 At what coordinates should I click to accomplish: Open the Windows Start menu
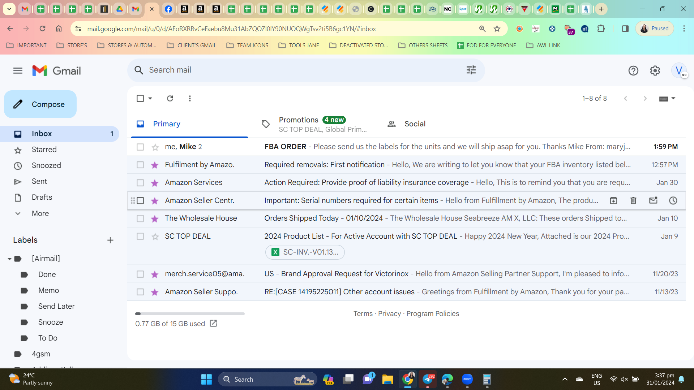(x=206, y=379)
